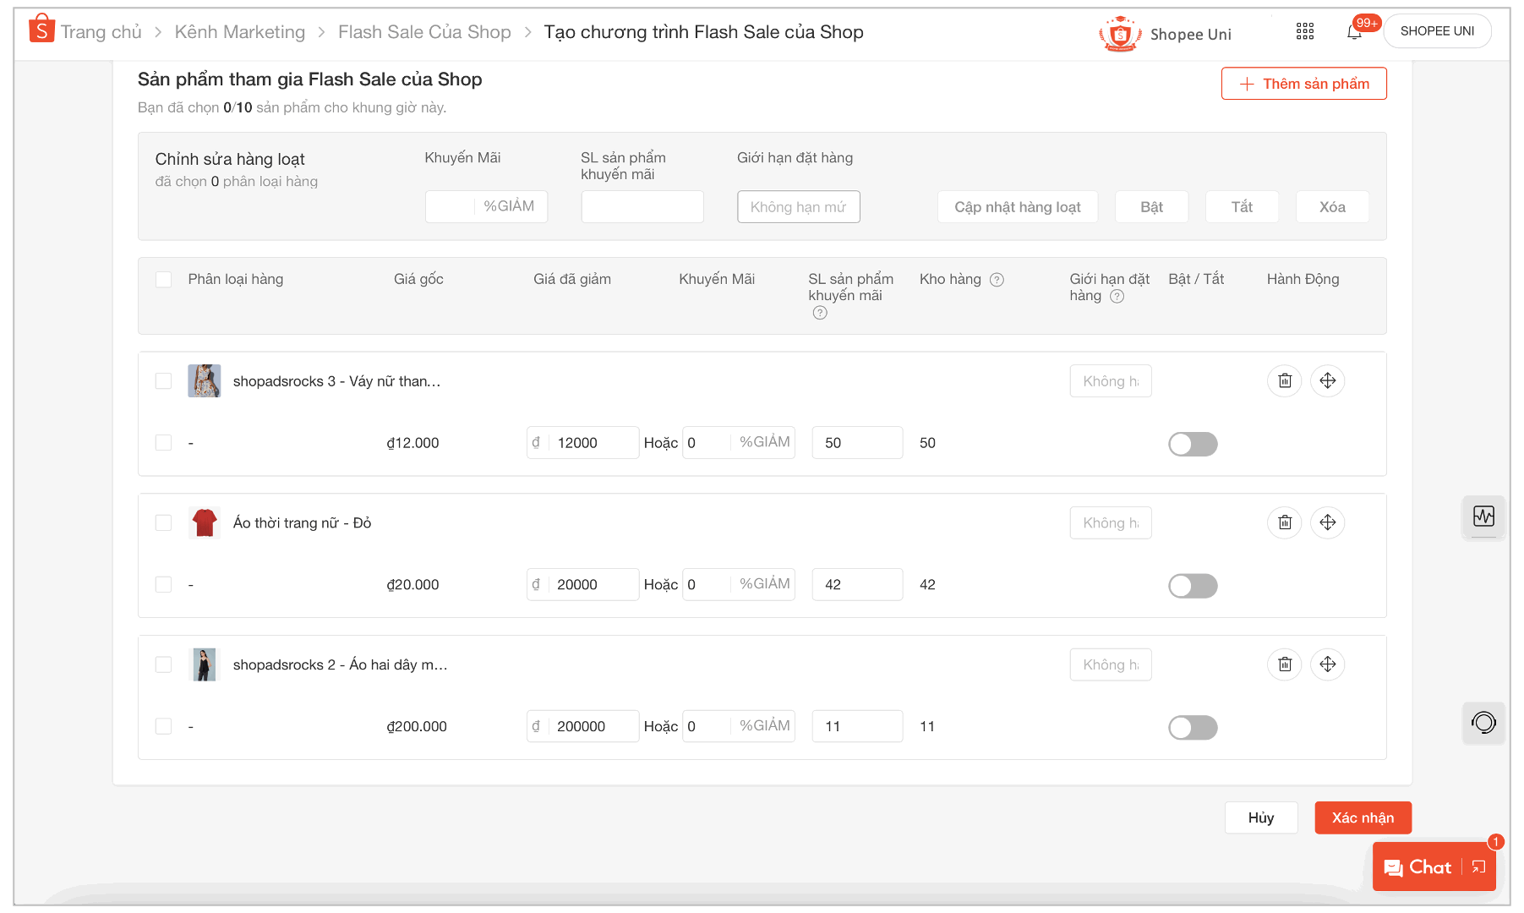The width and height of the screenshot is (1524, 913).
Task: Click the Kho hàng help question mark icon
Action: click(x=997, y=279)
